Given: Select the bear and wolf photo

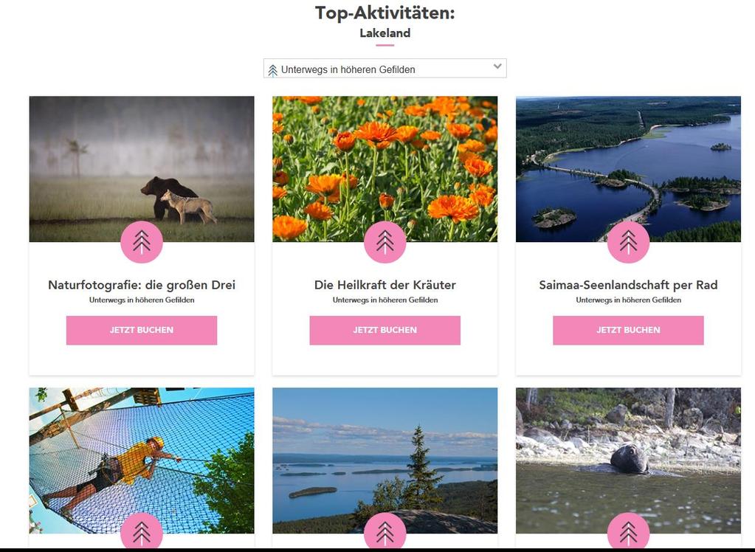Looking at the screenshot, I should [142, 169].
